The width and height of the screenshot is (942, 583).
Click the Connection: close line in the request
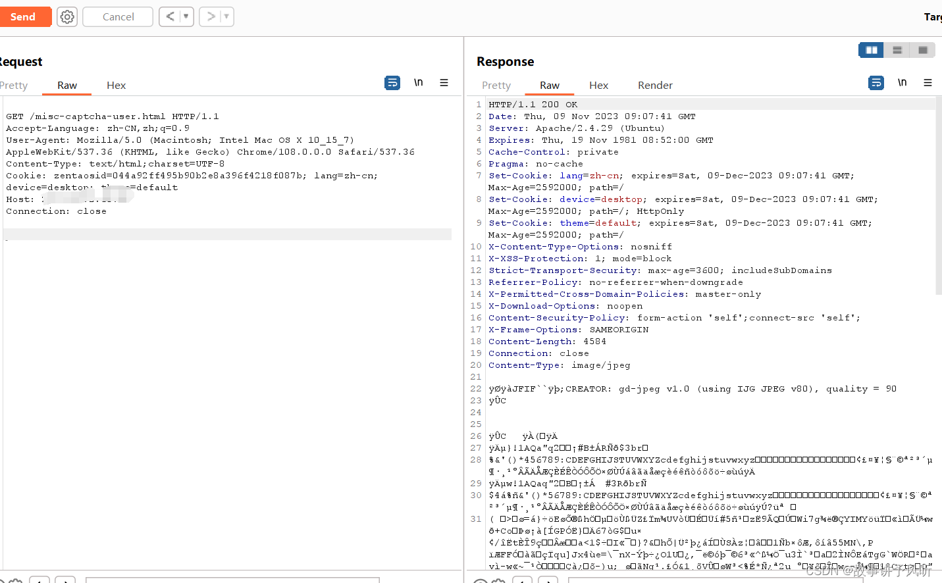[56, 211]
